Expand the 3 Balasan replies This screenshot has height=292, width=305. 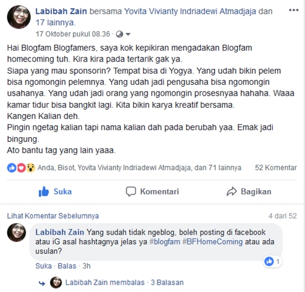167,282
